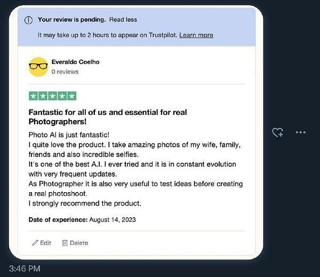
Task: Click the first green rating star
Action: pyautogui.click(x=34, y=96)
